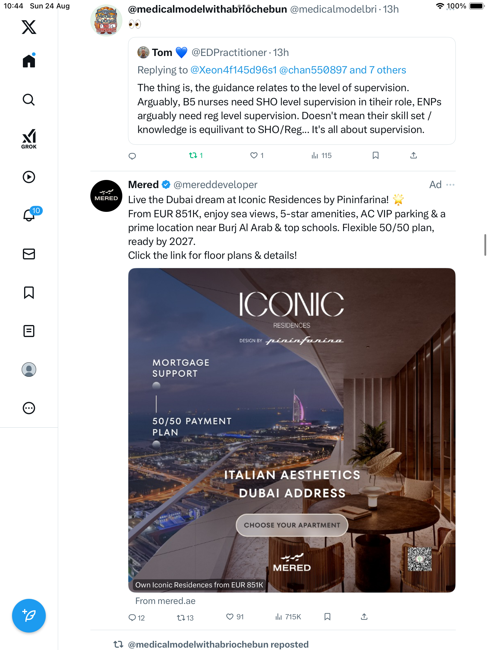Open the Lists page in sidebar
This screenshot has height=650, width=488.
tap(29, 331)
